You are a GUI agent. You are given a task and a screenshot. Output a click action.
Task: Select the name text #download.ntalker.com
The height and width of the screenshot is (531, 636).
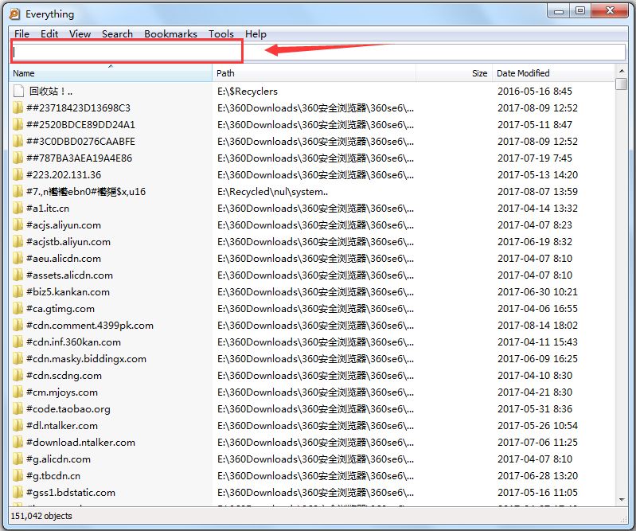(80, 443)
